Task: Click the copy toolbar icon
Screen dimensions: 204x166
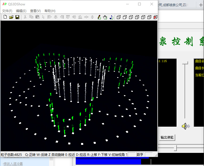Action: [31, 17]
